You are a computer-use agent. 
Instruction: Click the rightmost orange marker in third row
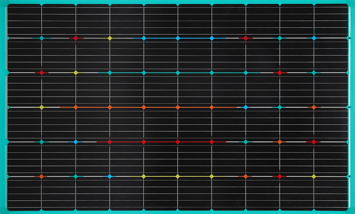(313, 107)
